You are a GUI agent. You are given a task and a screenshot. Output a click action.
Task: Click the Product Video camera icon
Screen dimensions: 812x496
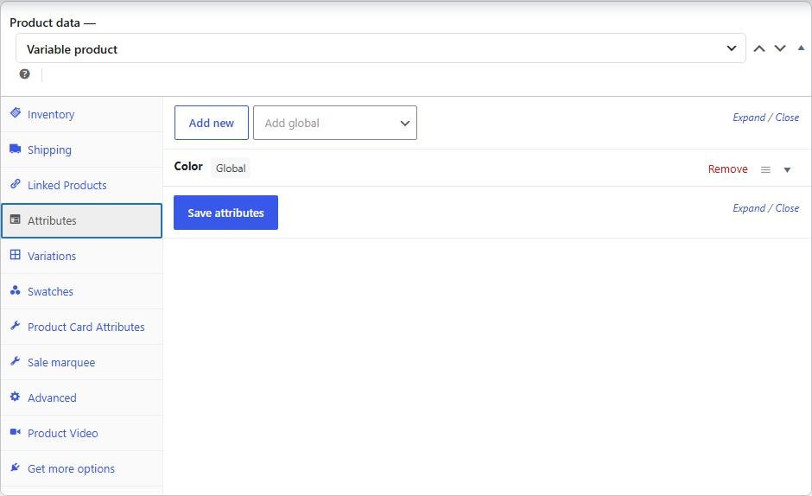pyautogui.click(x=16, y=432)
